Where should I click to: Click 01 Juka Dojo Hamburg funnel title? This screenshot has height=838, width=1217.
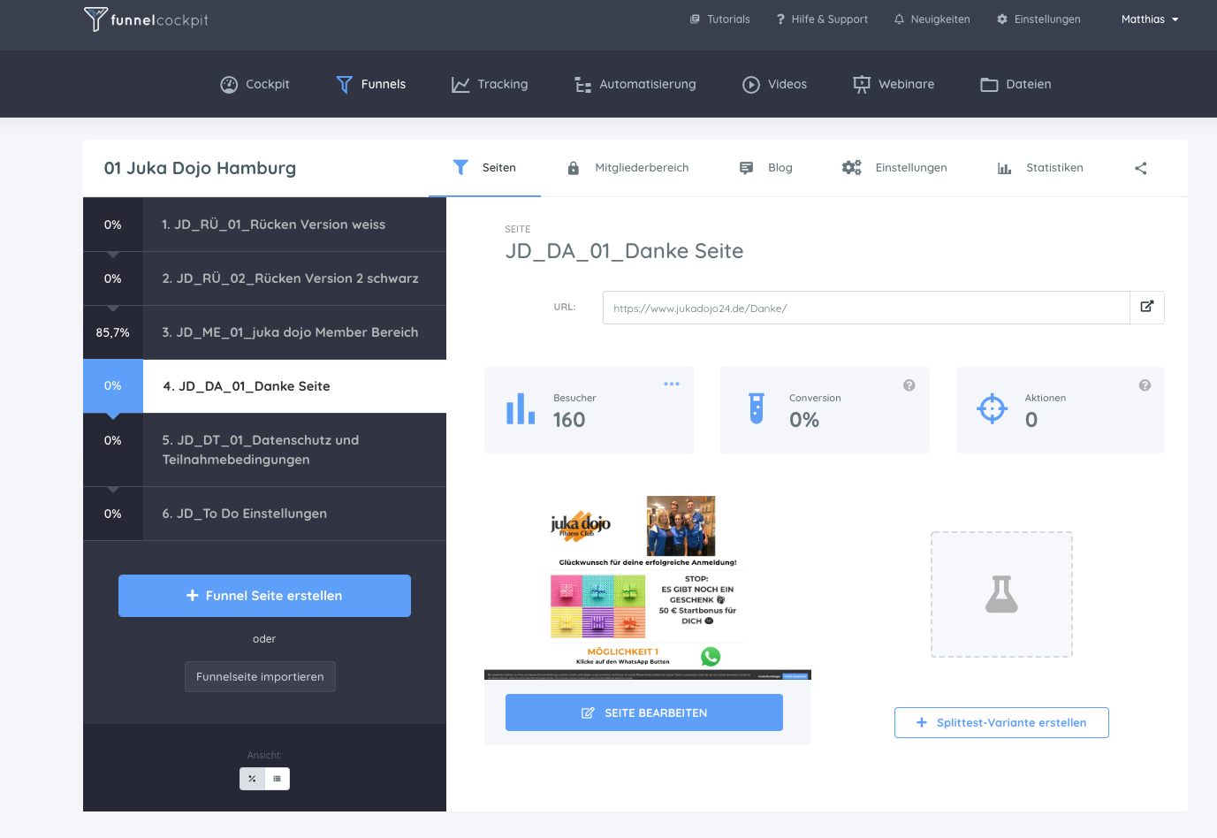200,168
